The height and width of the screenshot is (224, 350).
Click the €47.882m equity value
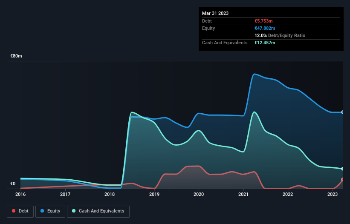[265, 28]
